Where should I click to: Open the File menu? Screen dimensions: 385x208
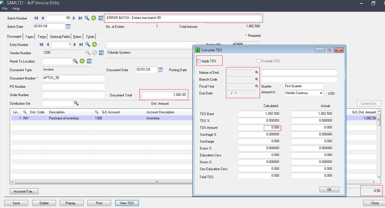[x=5, y=9]
